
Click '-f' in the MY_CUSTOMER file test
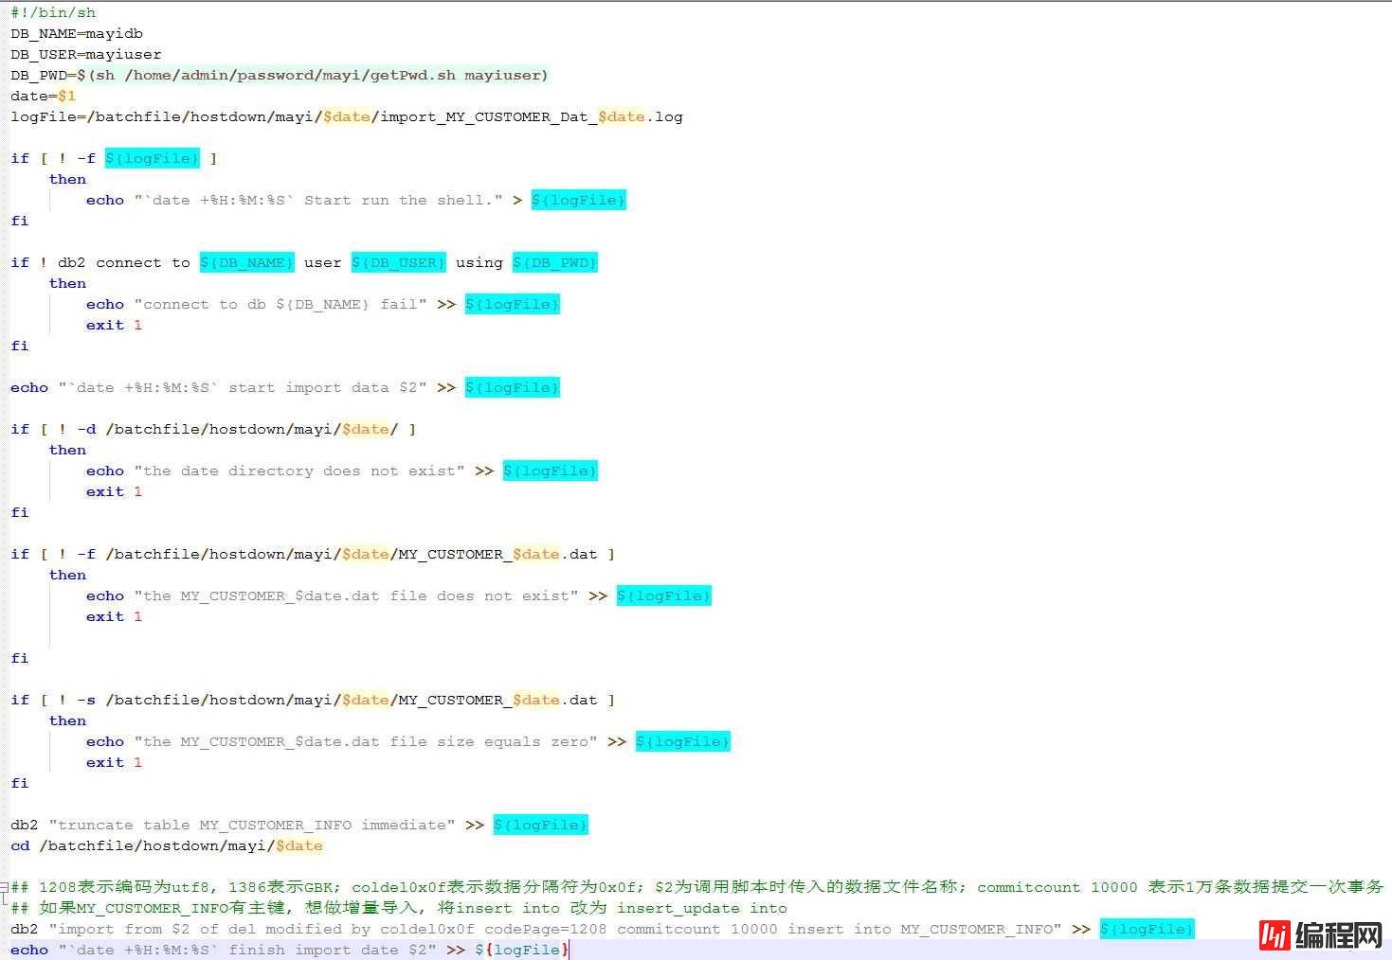click(86, 554)
